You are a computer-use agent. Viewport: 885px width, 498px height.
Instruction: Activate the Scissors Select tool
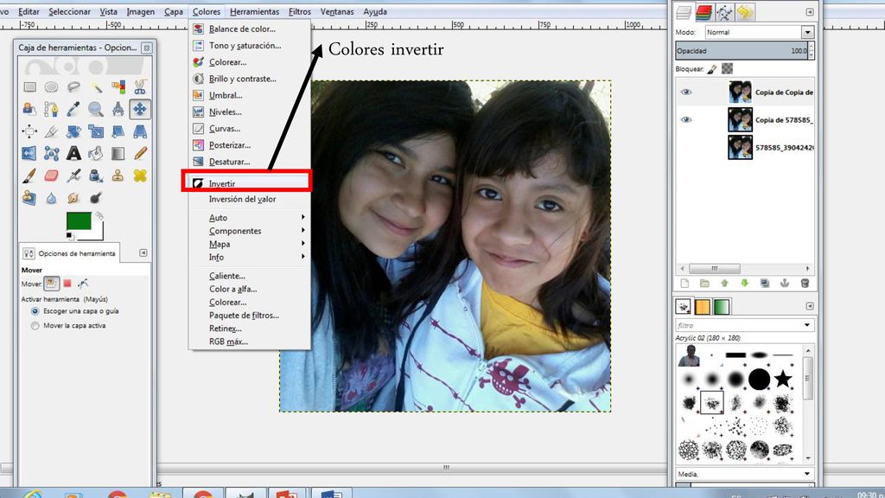(x=140, y=87)
